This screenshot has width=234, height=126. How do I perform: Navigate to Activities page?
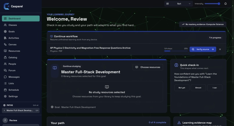click(21, 38)
